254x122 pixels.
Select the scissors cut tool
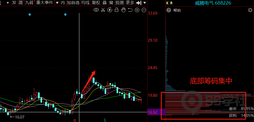point(103,10)
